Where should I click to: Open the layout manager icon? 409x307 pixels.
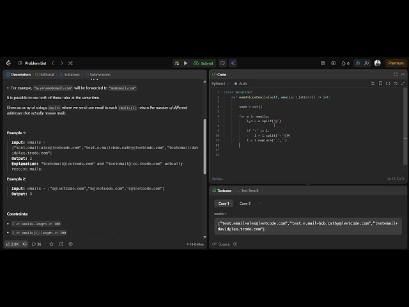point(323,63)
